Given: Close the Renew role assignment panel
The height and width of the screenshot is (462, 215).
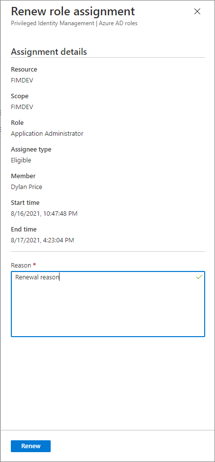Looking at the screenshot, I should (197, 11).
